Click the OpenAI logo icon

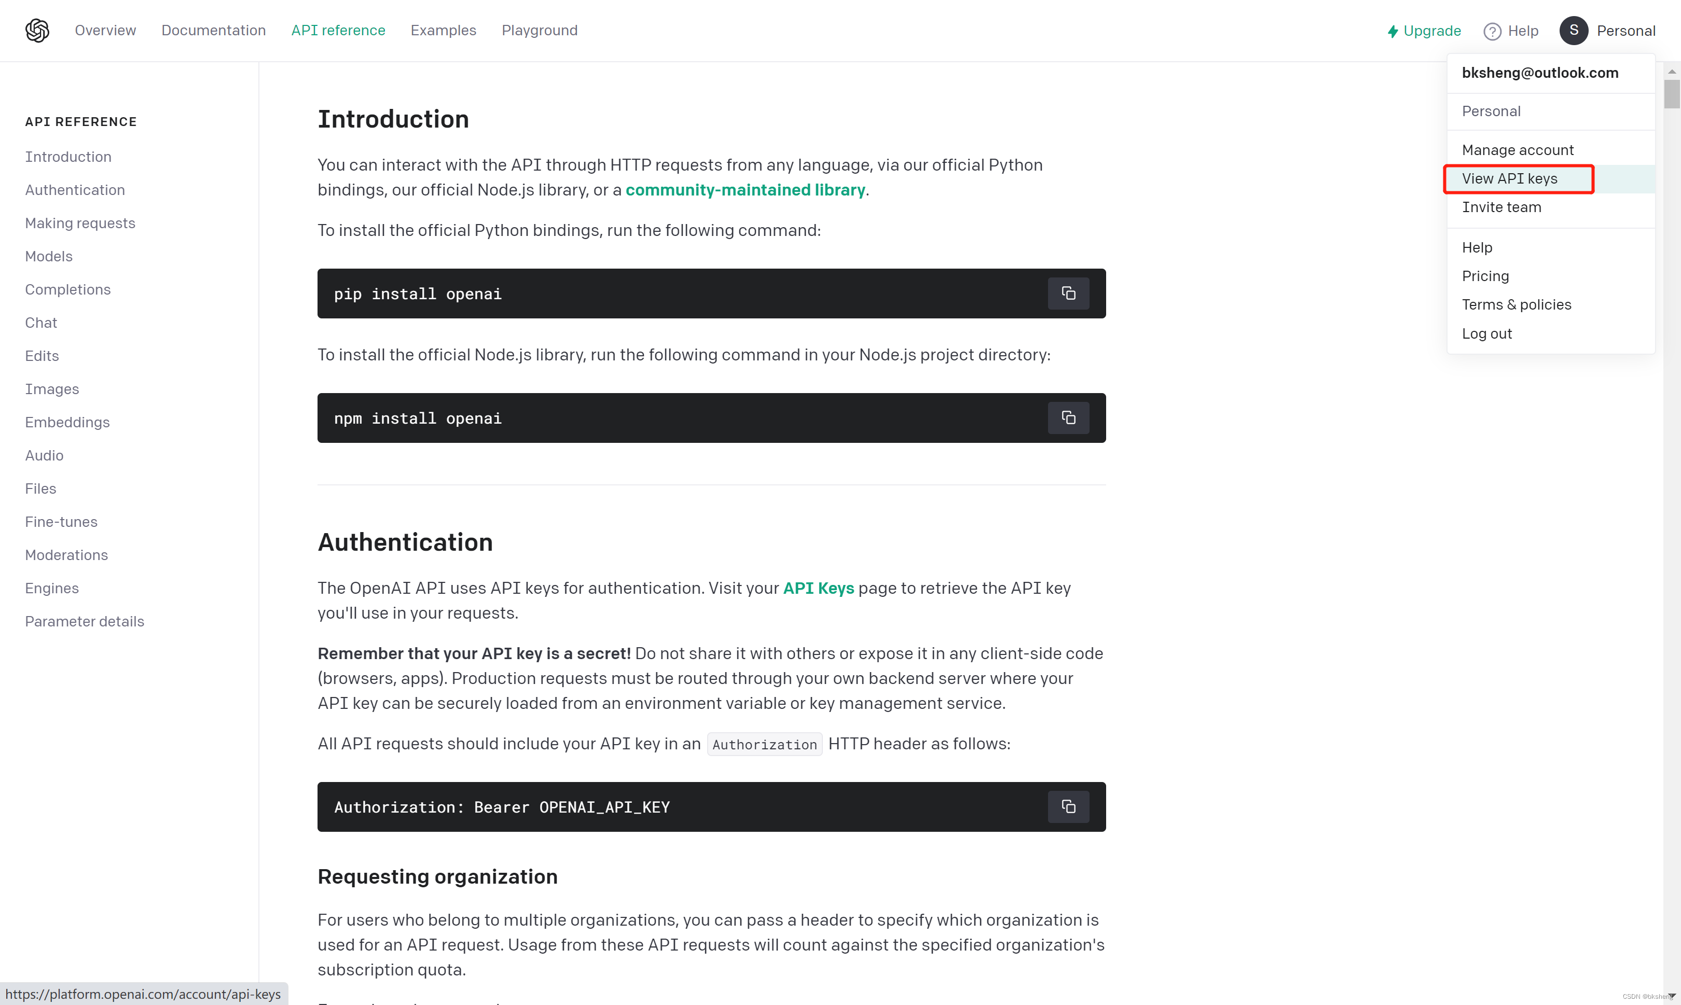pos(37,31)
